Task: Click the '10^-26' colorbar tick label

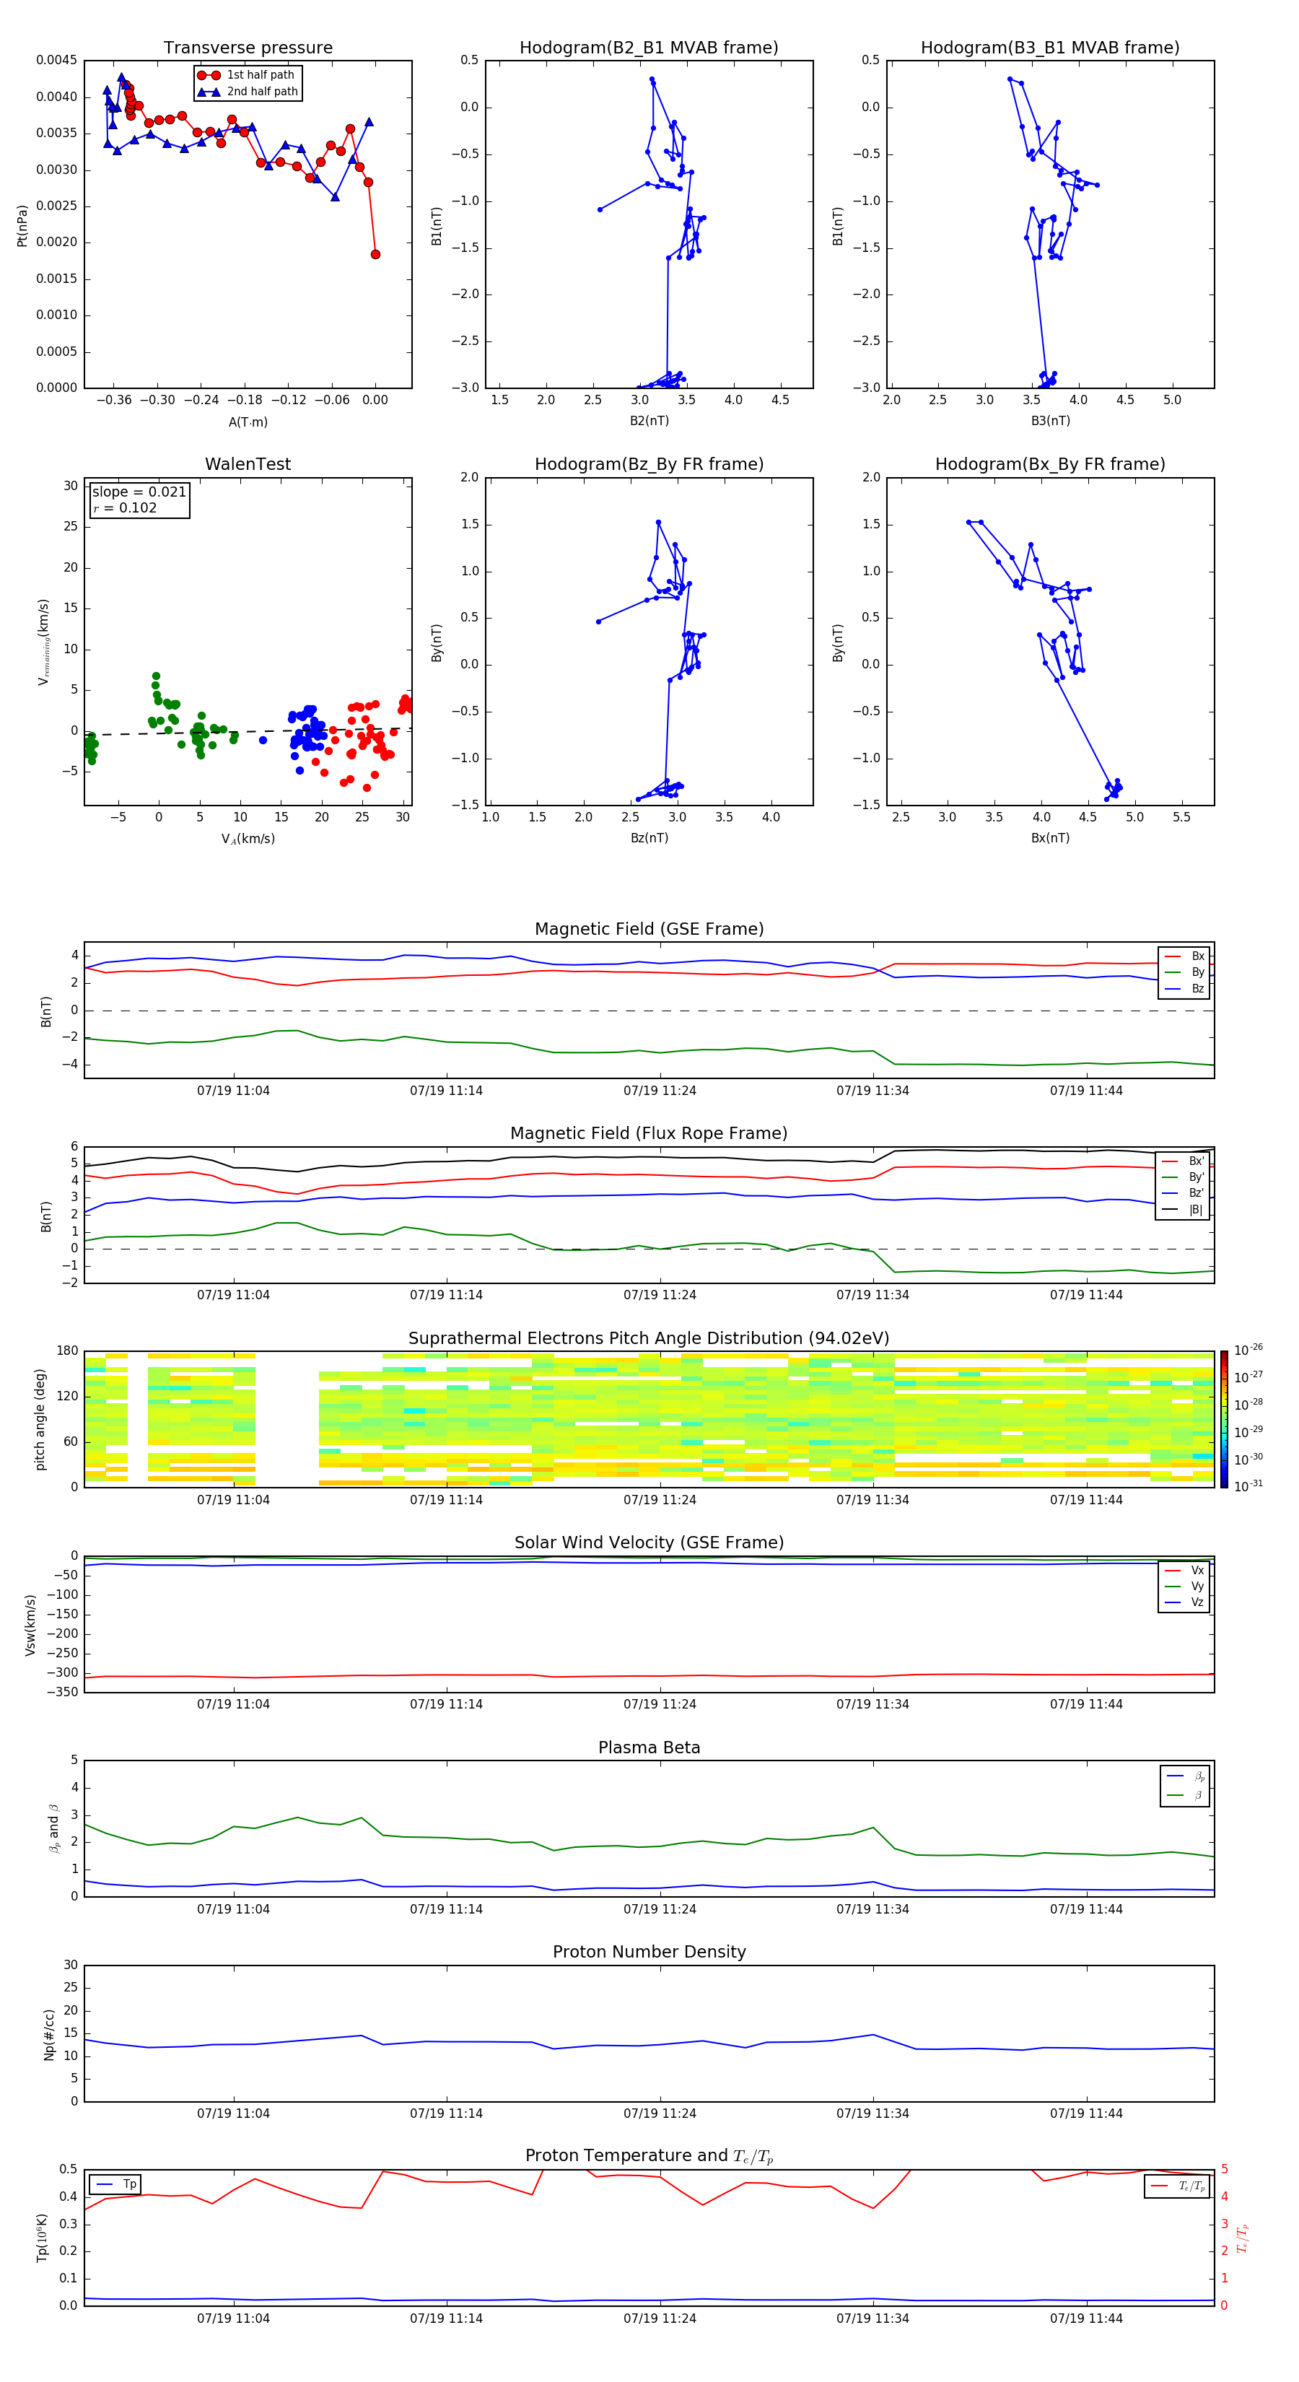Action: click(1248, 1350)
